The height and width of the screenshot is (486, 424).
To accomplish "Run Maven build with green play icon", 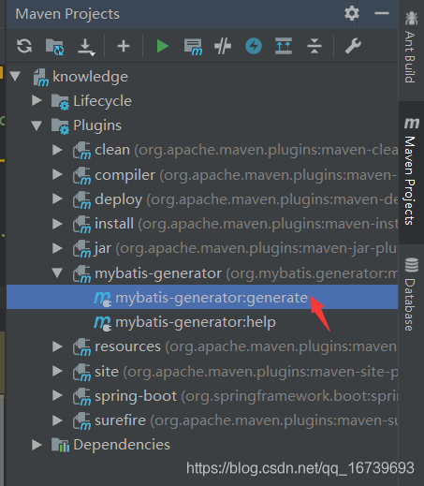I will pos(162,46).
